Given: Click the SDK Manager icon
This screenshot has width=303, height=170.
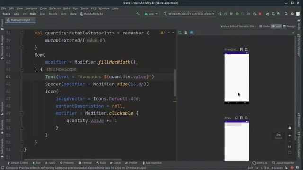Looking at the screenshot, I should (x=279, y=14).
